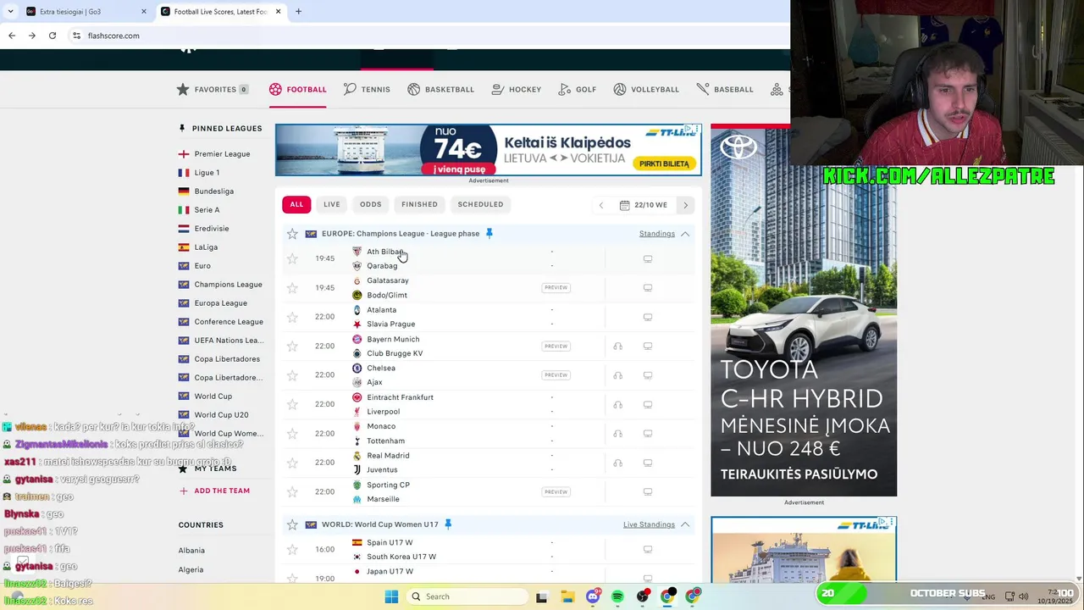Star the Monaco vs Tottenham fixture
This screenshot has width=1084, height=610.
click(292, 434)
